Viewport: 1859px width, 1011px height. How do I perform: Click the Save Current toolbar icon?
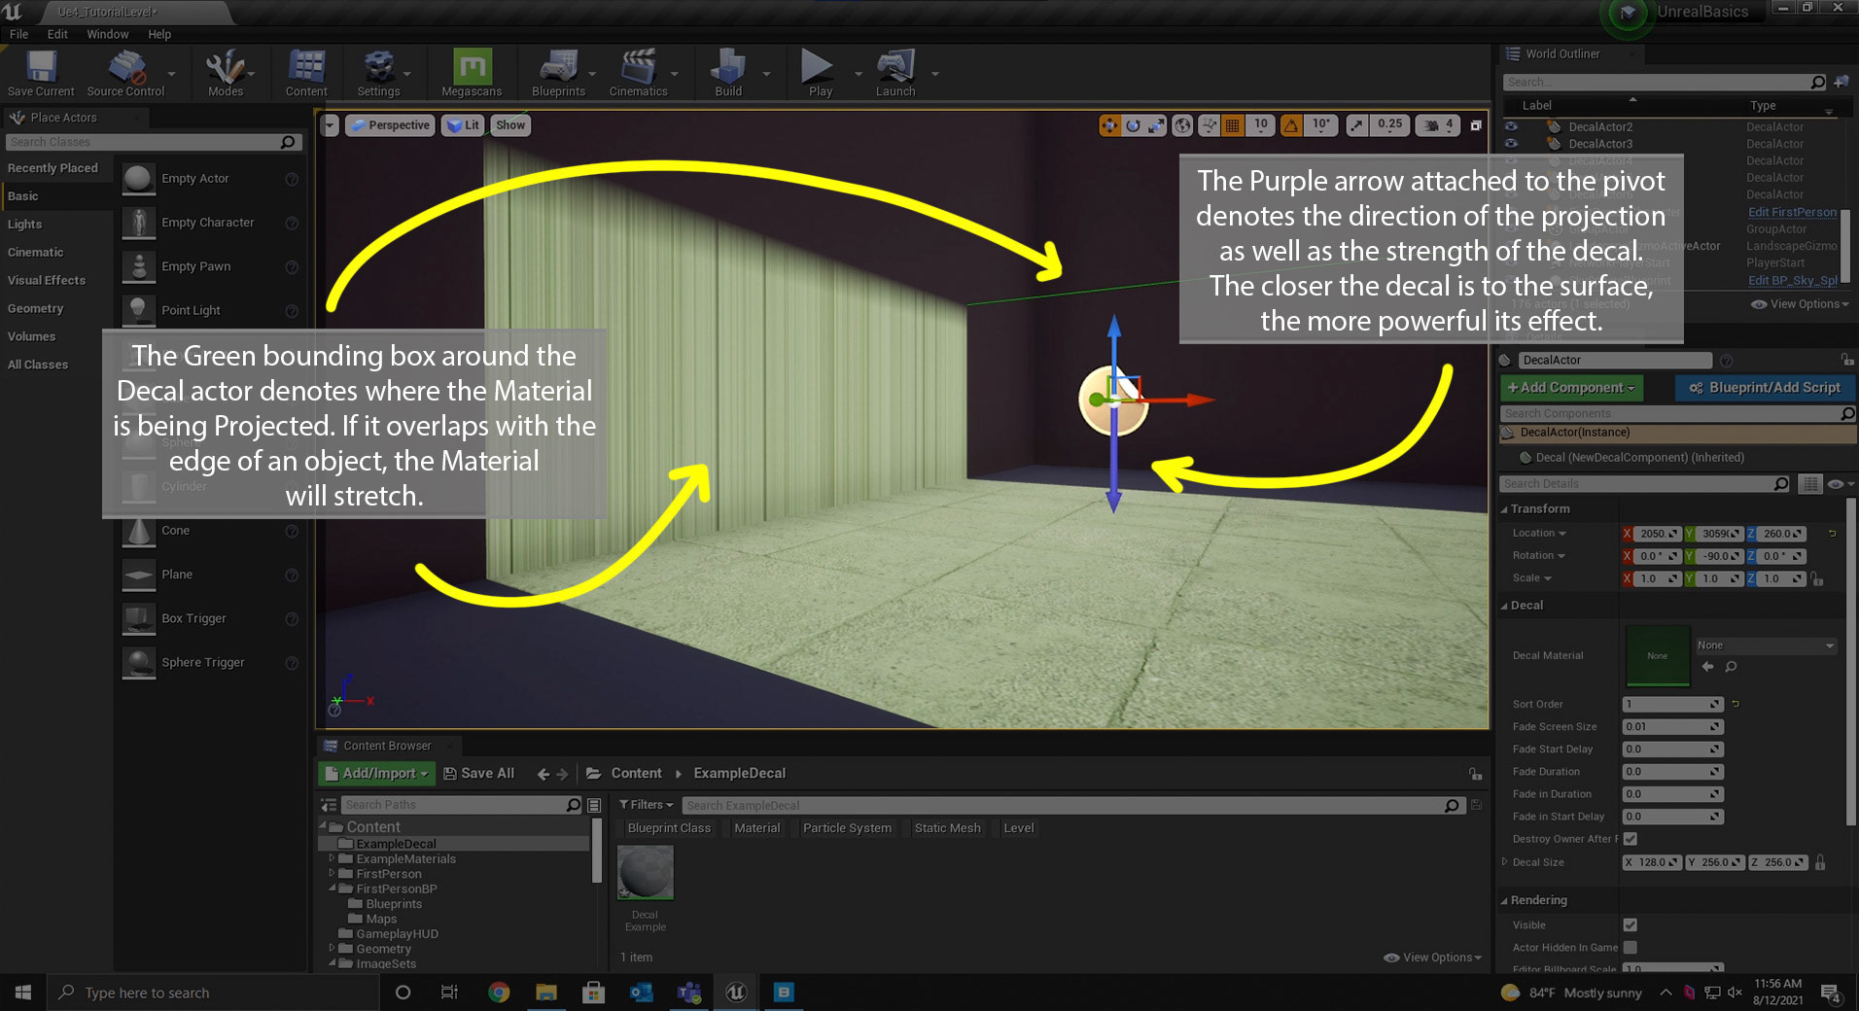(41, 73)
